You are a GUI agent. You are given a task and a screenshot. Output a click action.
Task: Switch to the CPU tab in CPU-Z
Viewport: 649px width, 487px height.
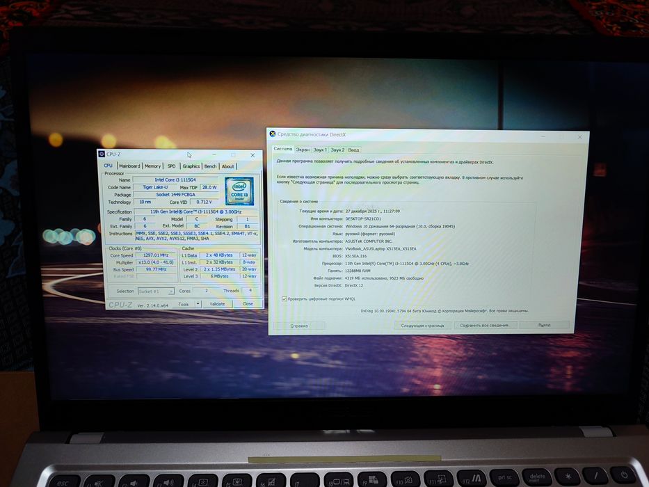click(x=108, y=166)
